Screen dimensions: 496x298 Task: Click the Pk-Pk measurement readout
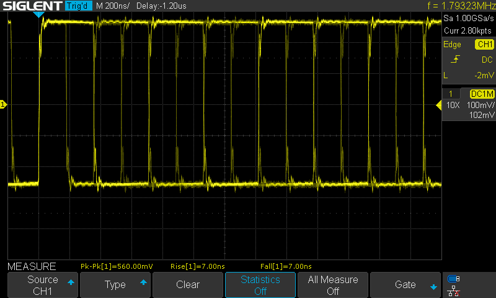point(117,266)
